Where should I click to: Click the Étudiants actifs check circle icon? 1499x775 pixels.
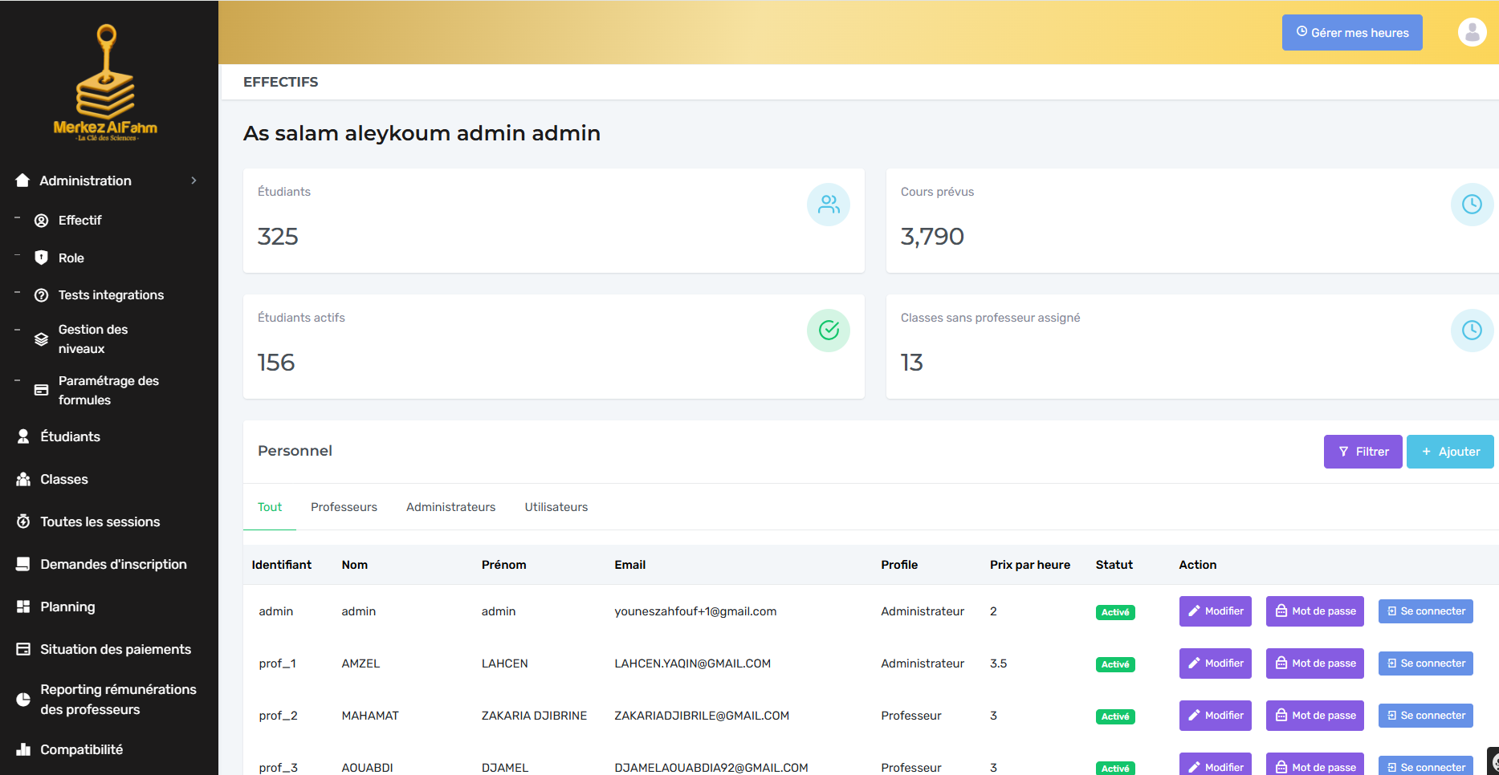829,331
